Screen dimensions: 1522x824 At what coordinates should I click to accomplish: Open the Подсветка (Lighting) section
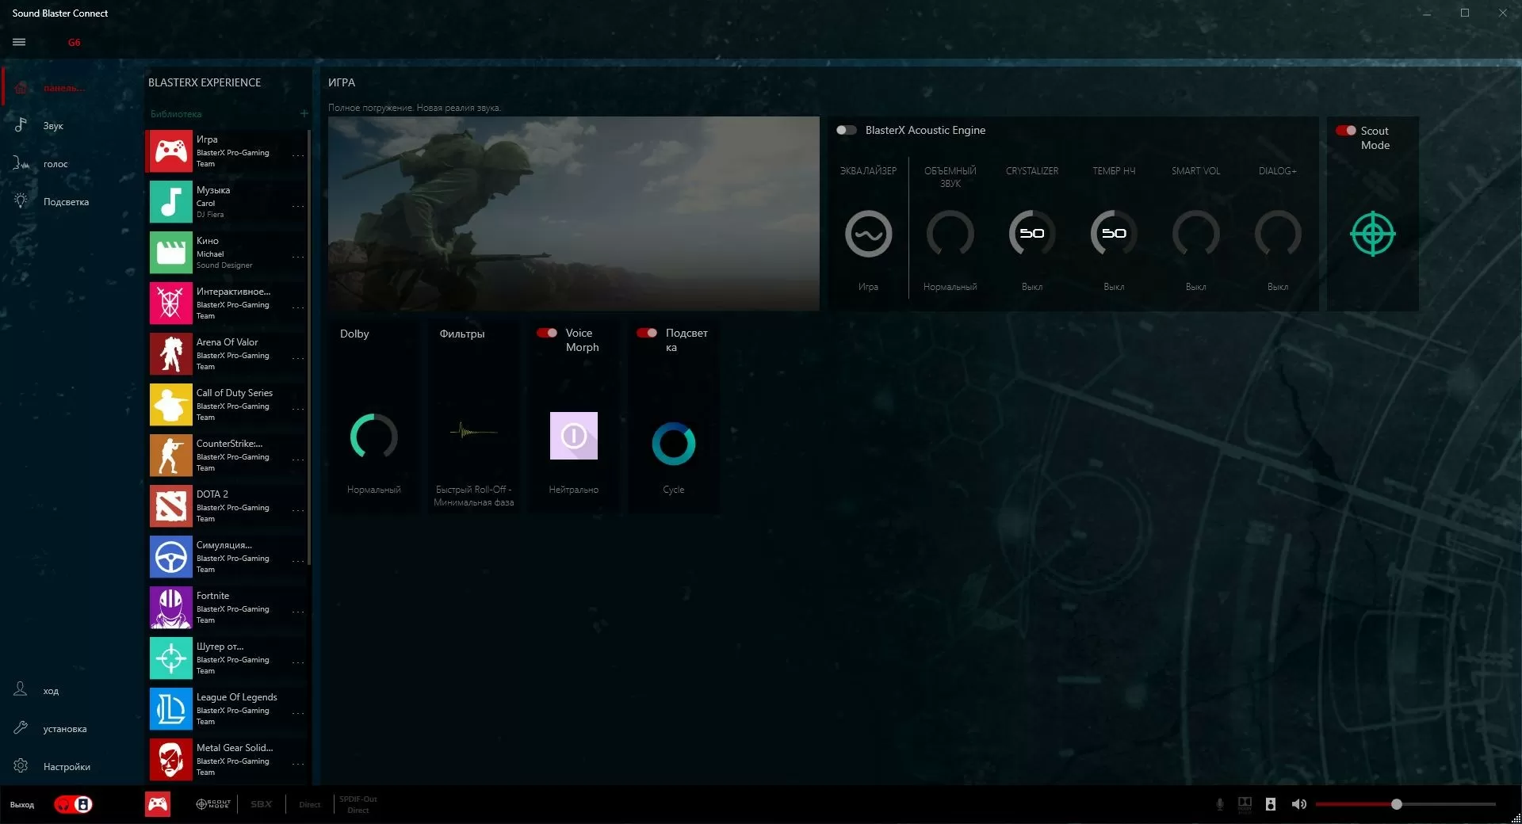coord(65,201)
